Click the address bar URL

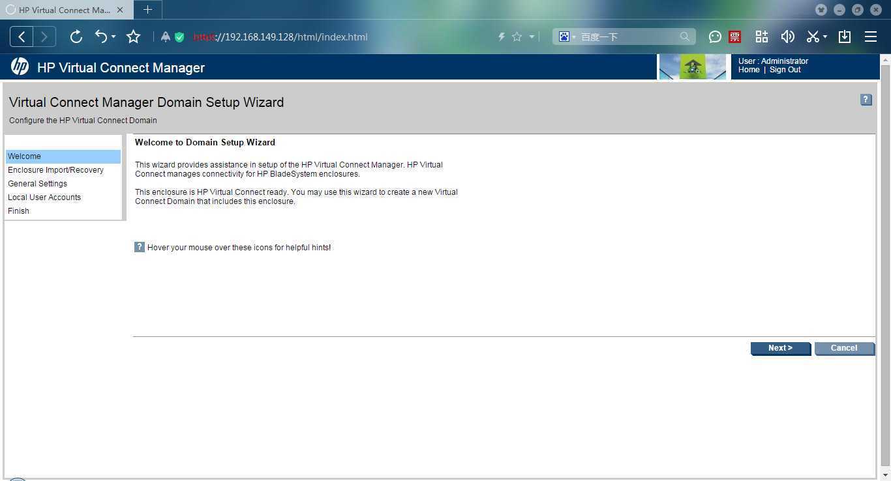click(280, 37)
